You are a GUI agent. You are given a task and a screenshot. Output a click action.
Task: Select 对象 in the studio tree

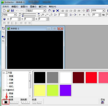coord(11,80)
